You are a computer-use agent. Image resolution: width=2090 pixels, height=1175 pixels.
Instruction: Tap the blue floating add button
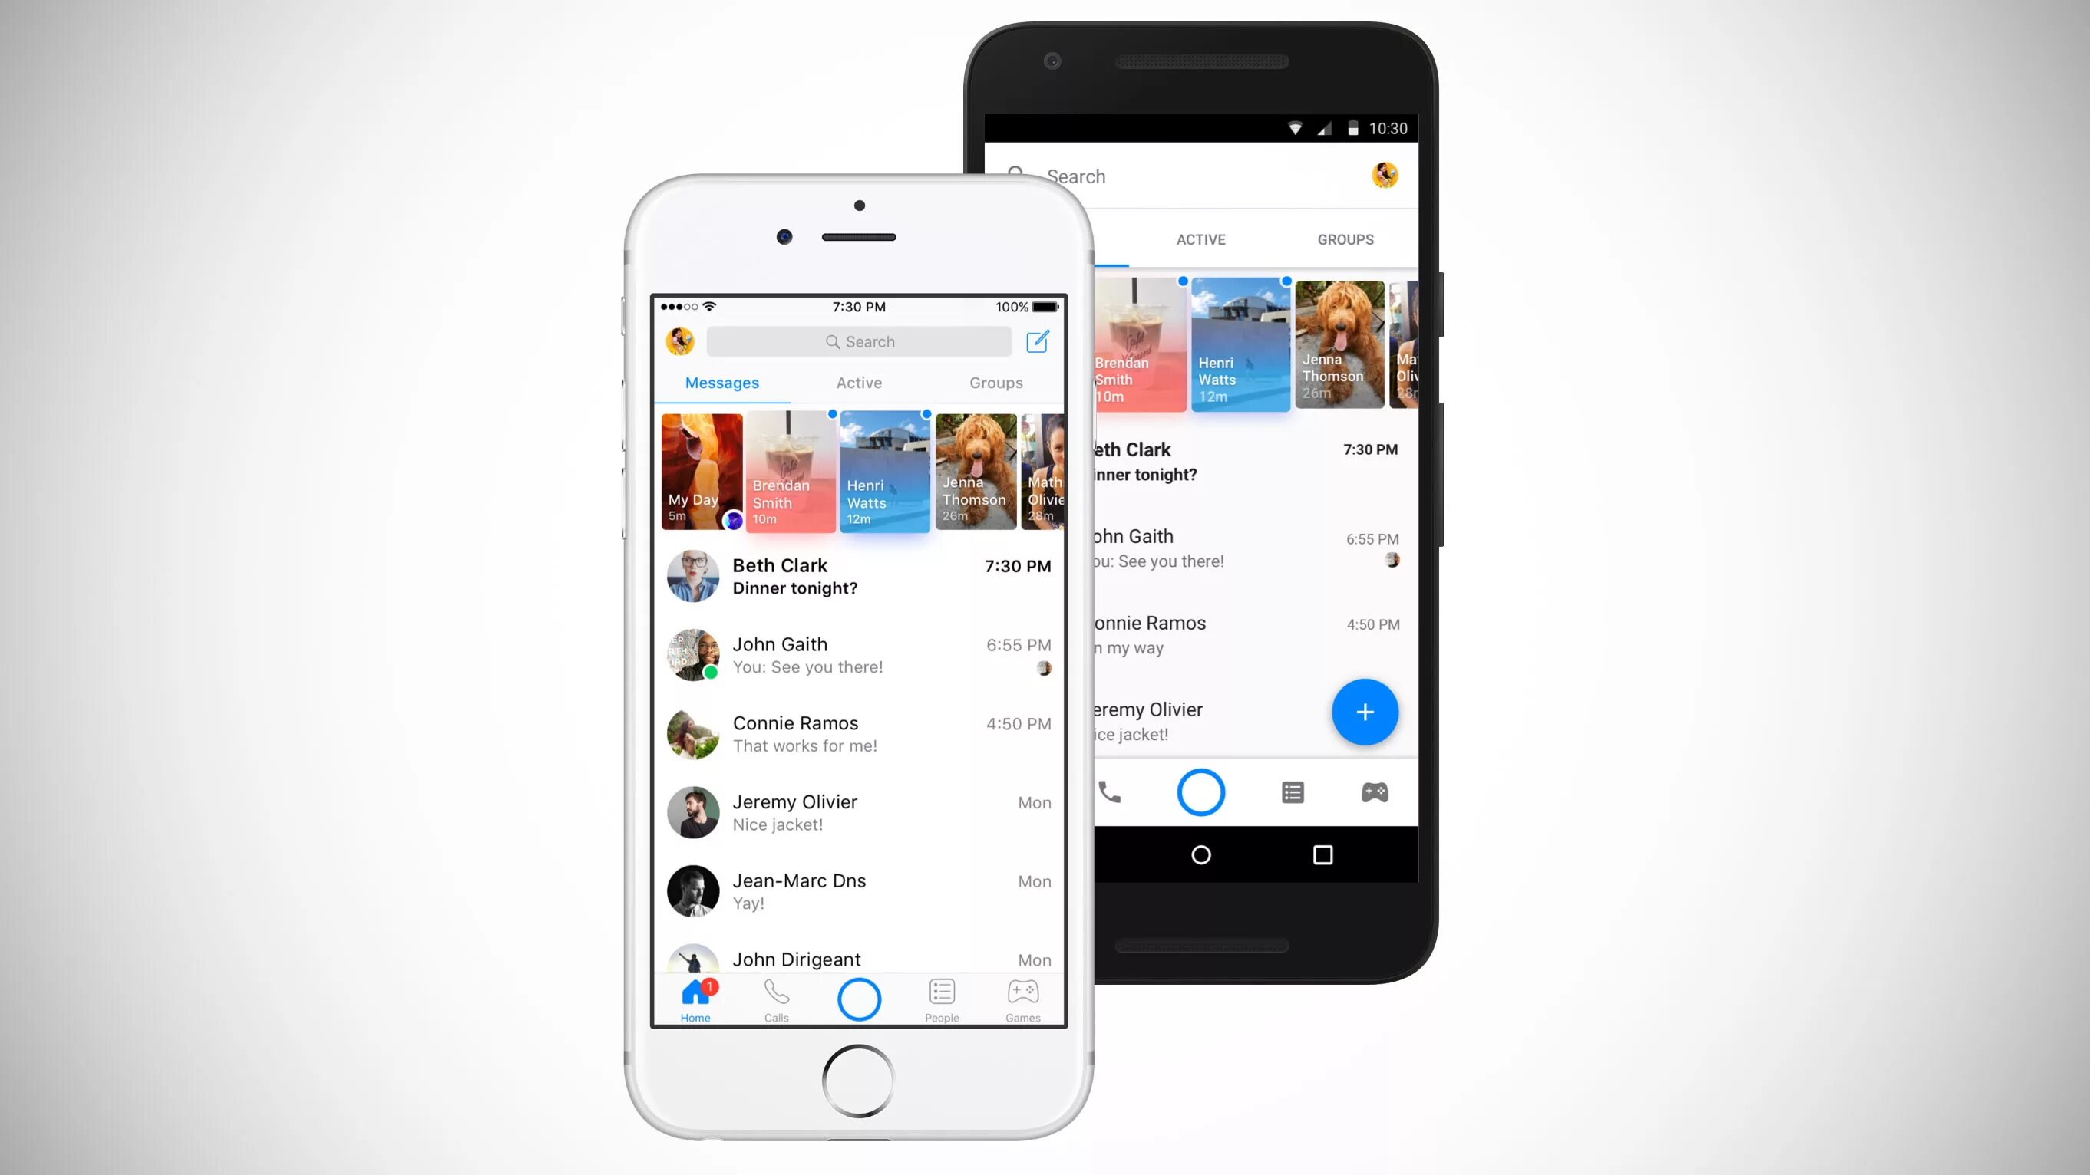coord(1364,710)
